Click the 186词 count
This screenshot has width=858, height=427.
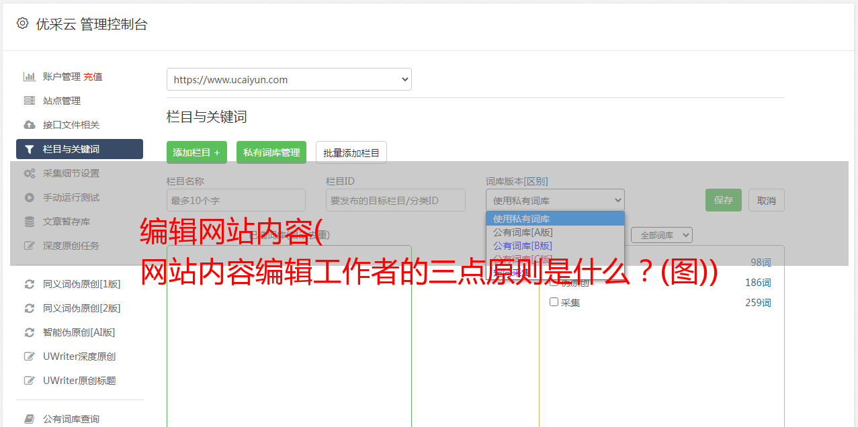[758, 283]
